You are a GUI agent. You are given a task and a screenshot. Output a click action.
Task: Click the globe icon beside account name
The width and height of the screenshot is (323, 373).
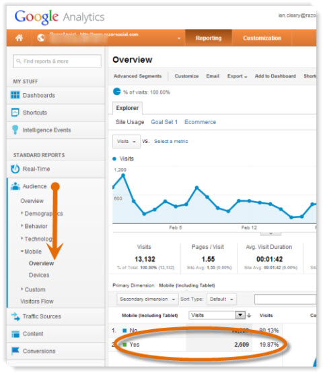pos(41,38)
